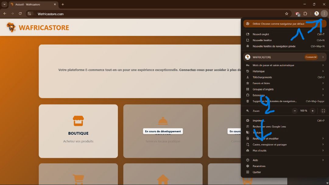Click the profile avatar icon in toolbar
Screen dimensions: 329x185
tap(317, 14)
